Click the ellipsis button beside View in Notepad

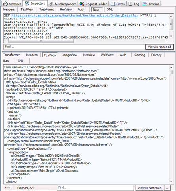[167, 188]
